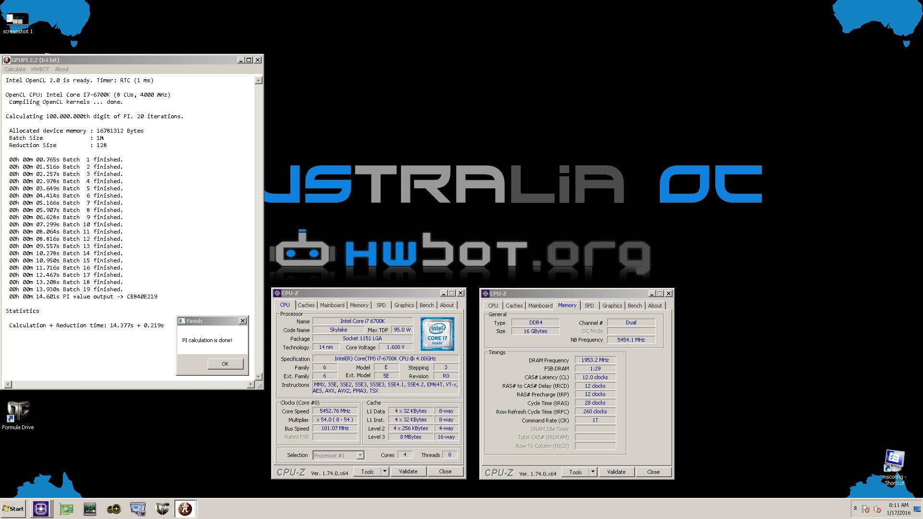Open the GPU-Z graphics card taskbar icon

(x=66, y=508)
